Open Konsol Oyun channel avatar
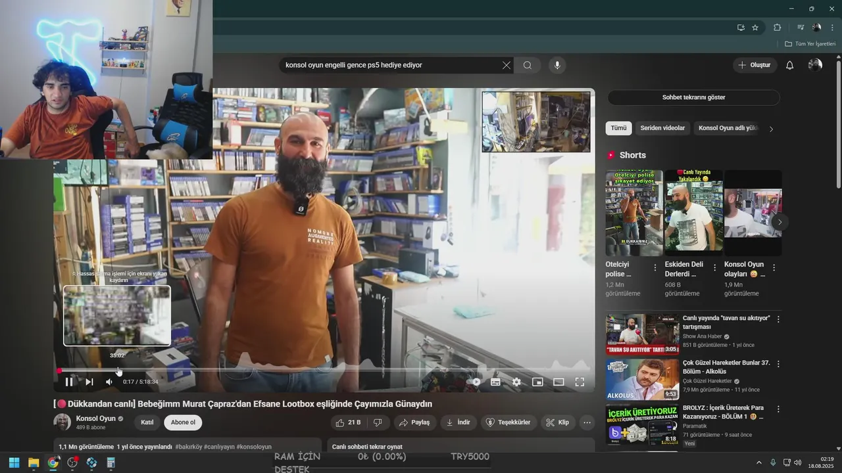 [62, 422]
